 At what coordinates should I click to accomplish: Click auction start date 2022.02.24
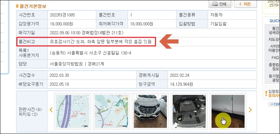tap(180, 75)
